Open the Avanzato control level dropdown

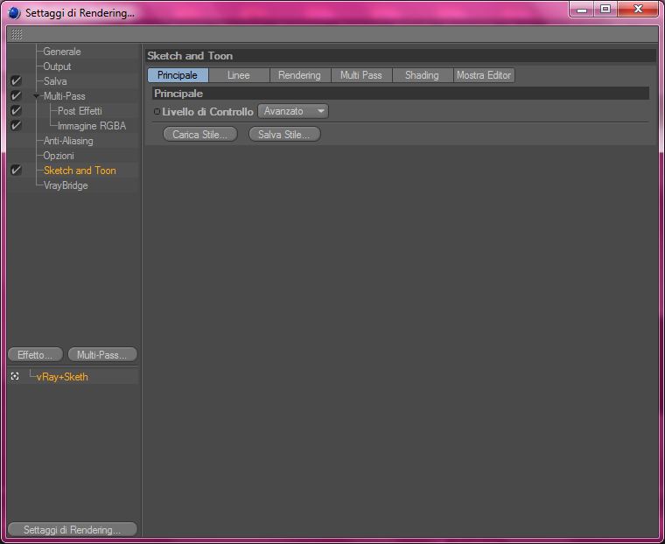(293, 111)
